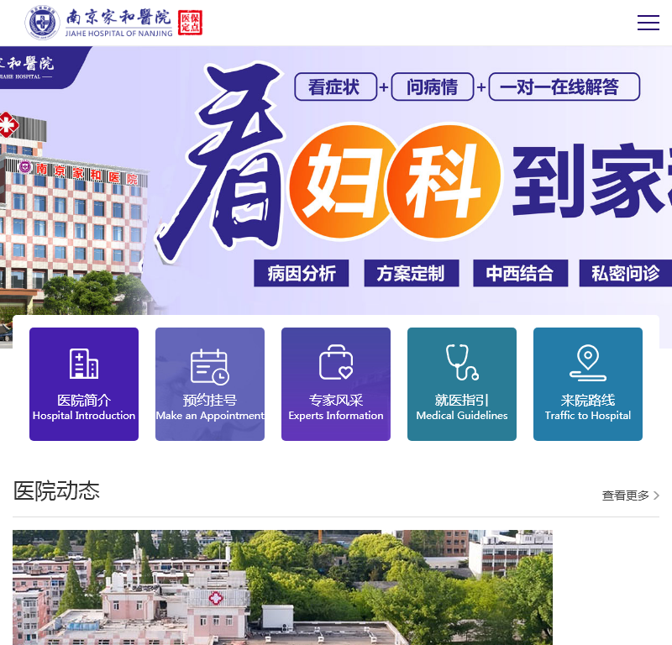
Task: Select the 病因分析 banner button
Action: 301,273
